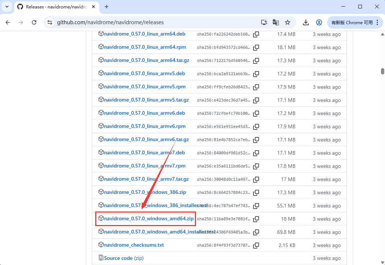The image size is (385, 265).
Task: Copy sha256 of linux_armv7.deb
Action: (256, 153)
